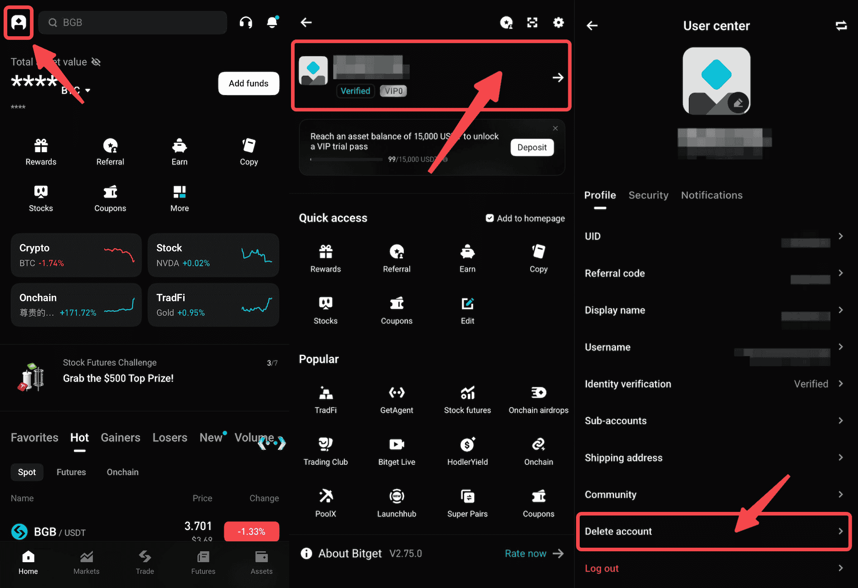This screenshot has width=858, height=588.
Task: Open notifications bell icon
Action: click(x=272, y=22)
